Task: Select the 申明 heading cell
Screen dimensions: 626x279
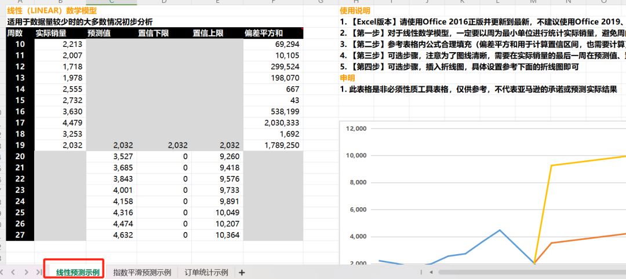Action: coord(347,78)
